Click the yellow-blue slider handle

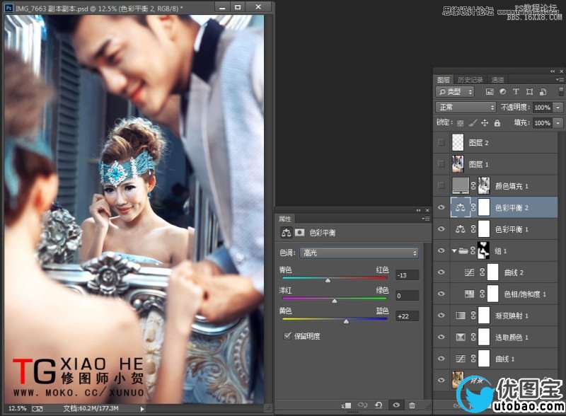pyautogui.click(x=346, y=321)
